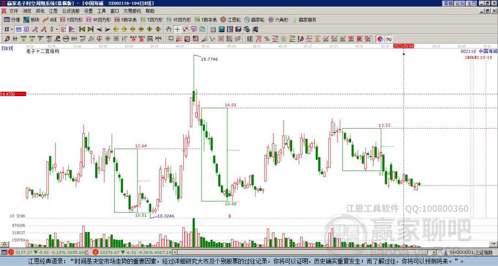498x266 pixels.
Task: Click the 论坛 link in title bar
Action: (460, 3)
